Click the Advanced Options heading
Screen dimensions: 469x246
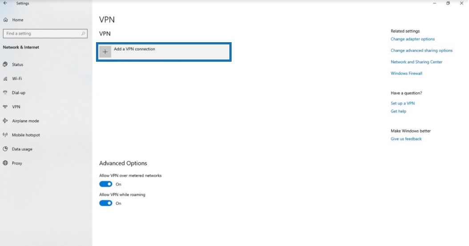(123, 163)
